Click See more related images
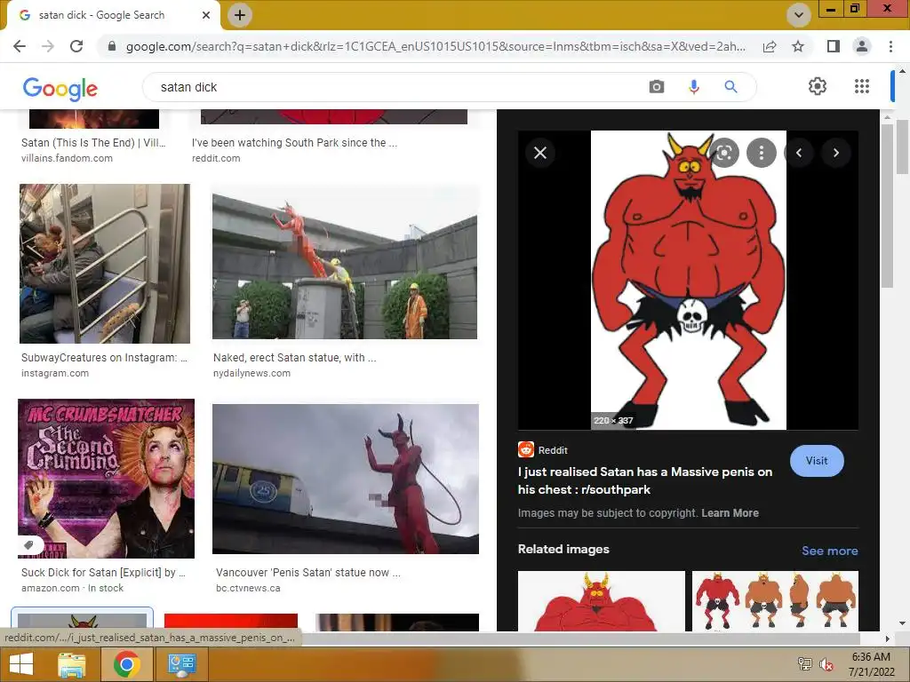This screenshot has width=910, height=682. 829,551
